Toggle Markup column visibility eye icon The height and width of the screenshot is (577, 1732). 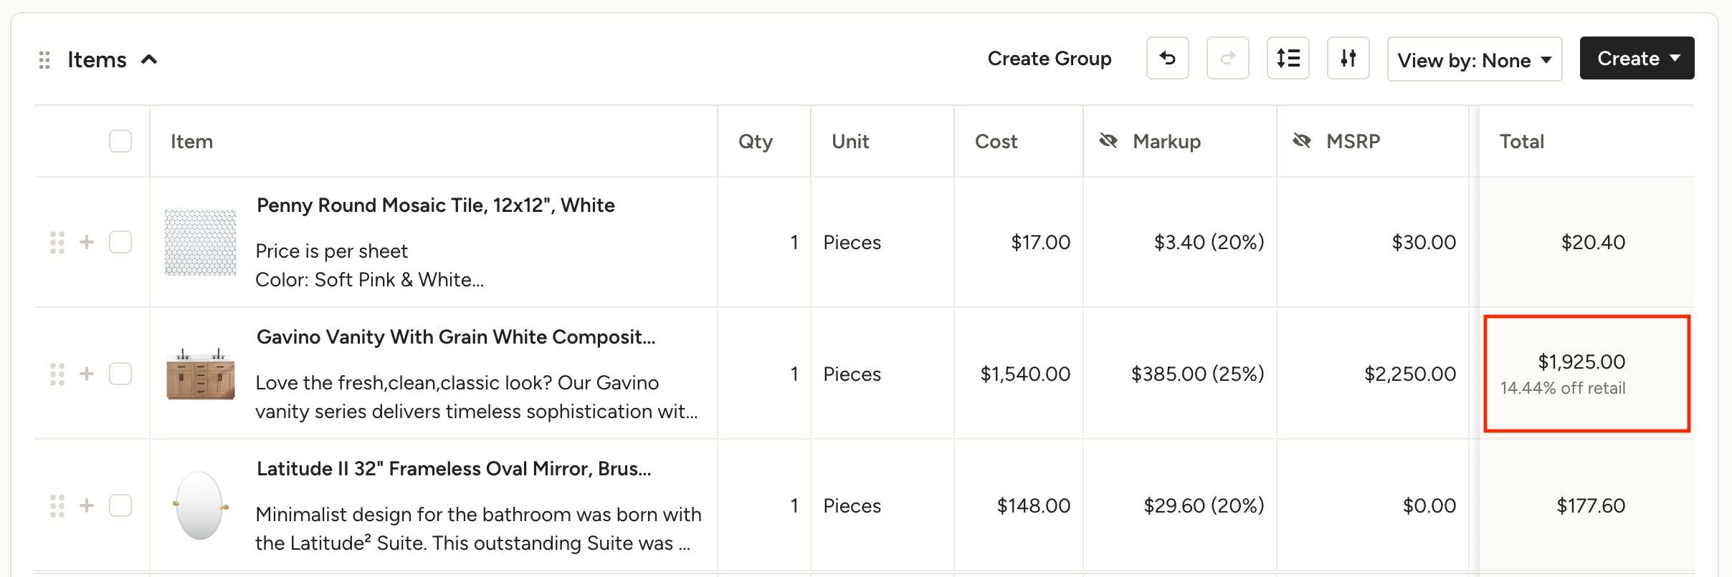click(1108, 141)
